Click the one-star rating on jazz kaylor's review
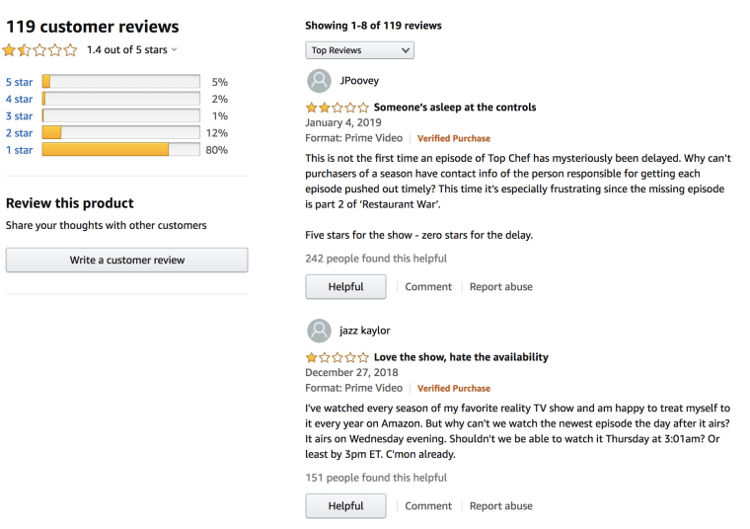The width and height of the screenshot is (750, 529). [337, 357]
